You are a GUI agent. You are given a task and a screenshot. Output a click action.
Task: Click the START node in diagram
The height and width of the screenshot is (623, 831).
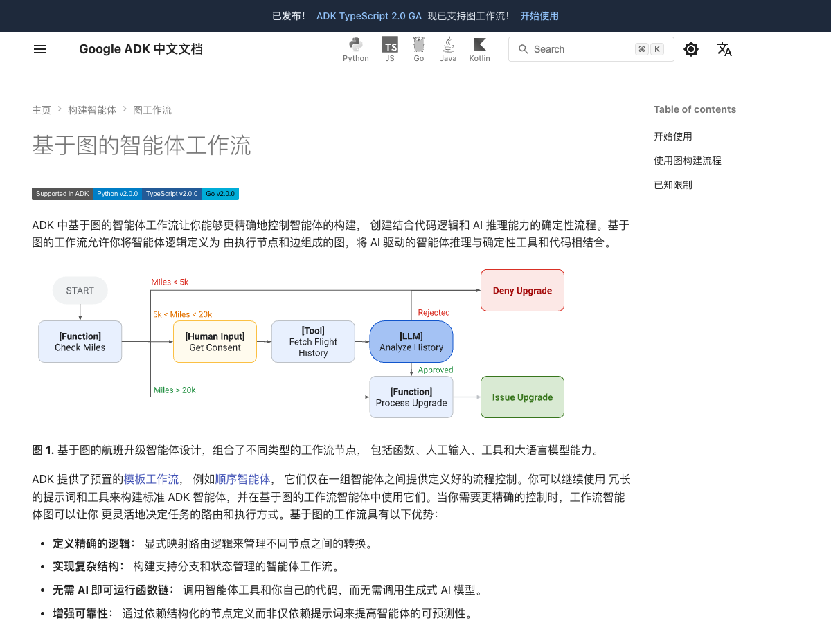(x=80, y=291)
